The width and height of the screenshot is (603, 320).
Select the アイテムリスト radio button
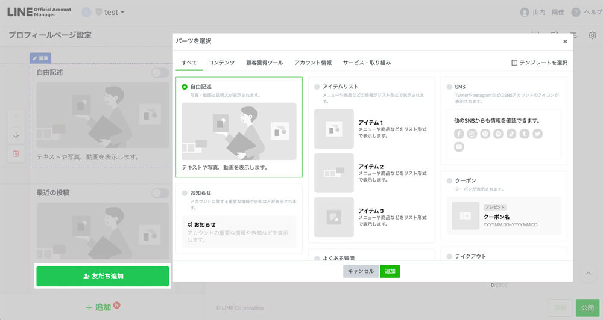[317, 87]
